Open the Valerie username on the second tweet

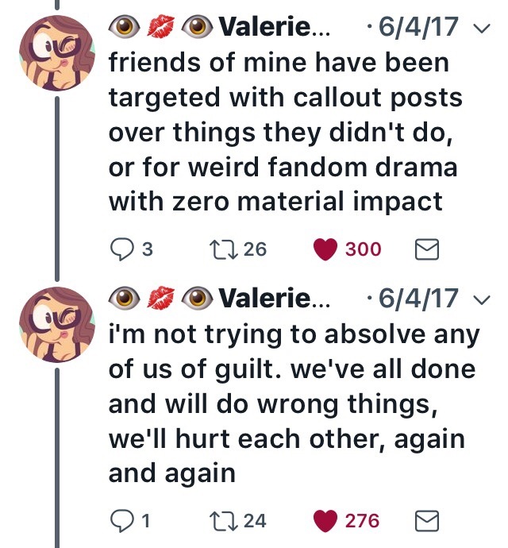(x=271, y=299)
